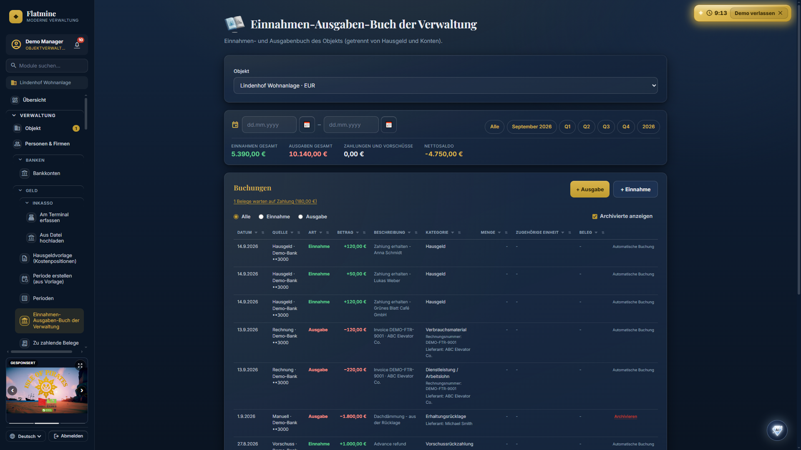Go to the previous sponsored ad slide
The image size is (801, 450).
coord(13,390)
